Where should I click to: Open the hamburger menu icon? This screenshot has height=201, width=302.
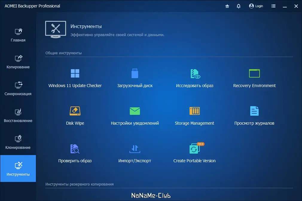(x=273, y=6)
